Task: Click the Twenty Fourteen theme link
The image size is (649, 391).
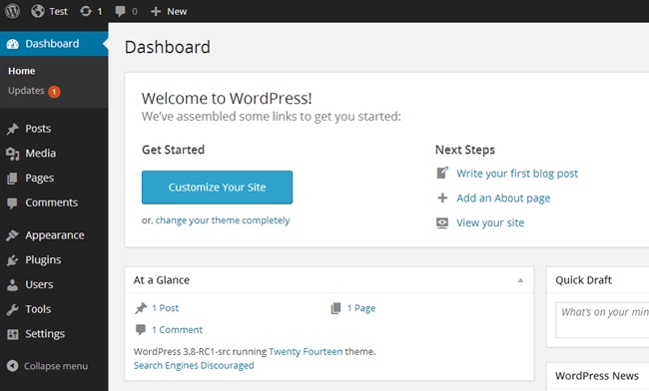Action: click(306, 352)
